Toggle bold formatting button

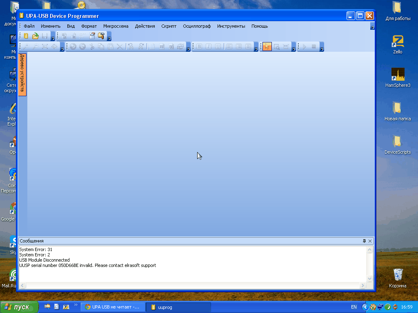[x=199, y=46]
